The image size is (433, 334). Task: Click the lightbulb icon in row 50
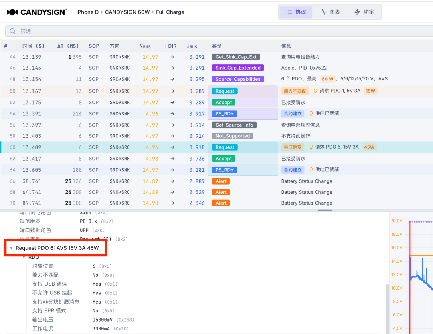(316, 91)
